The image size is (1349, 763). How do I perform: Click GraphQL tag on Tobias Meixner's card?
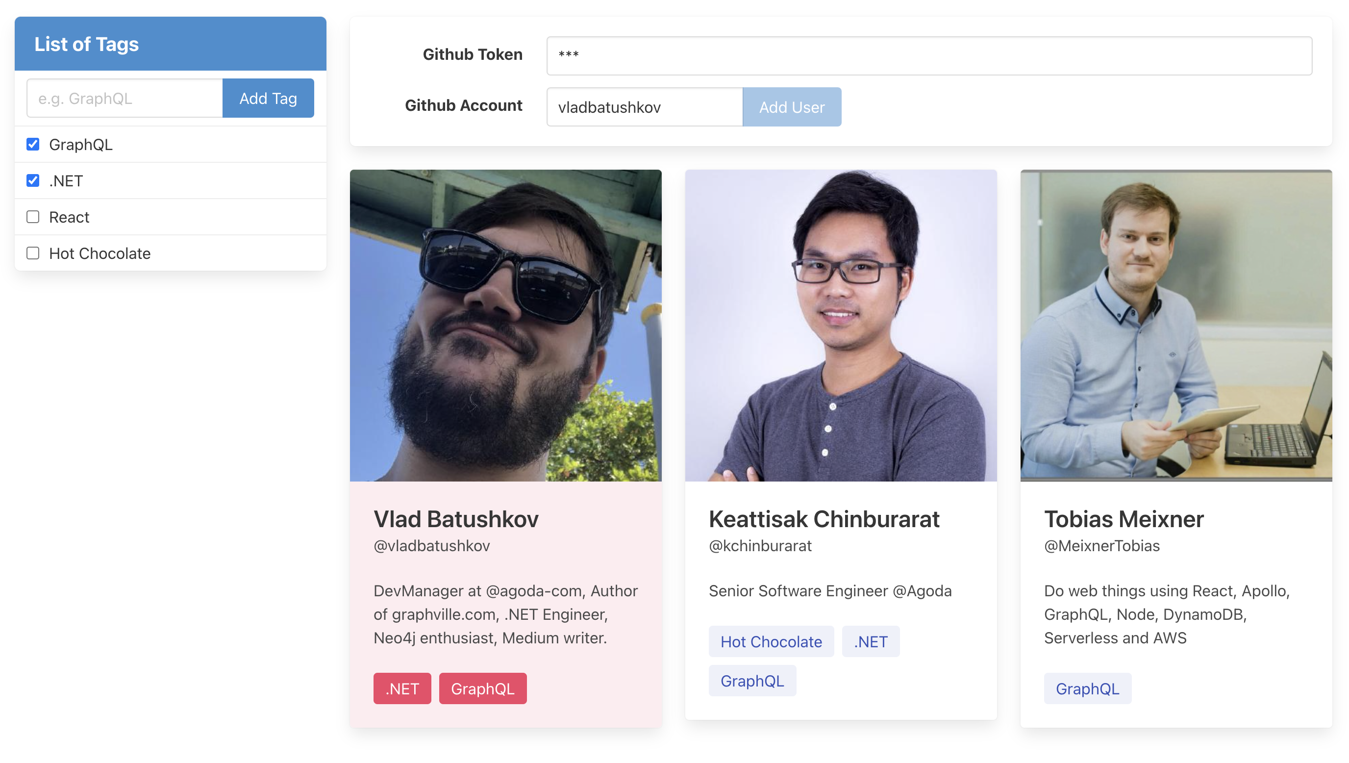point(1087,688)
